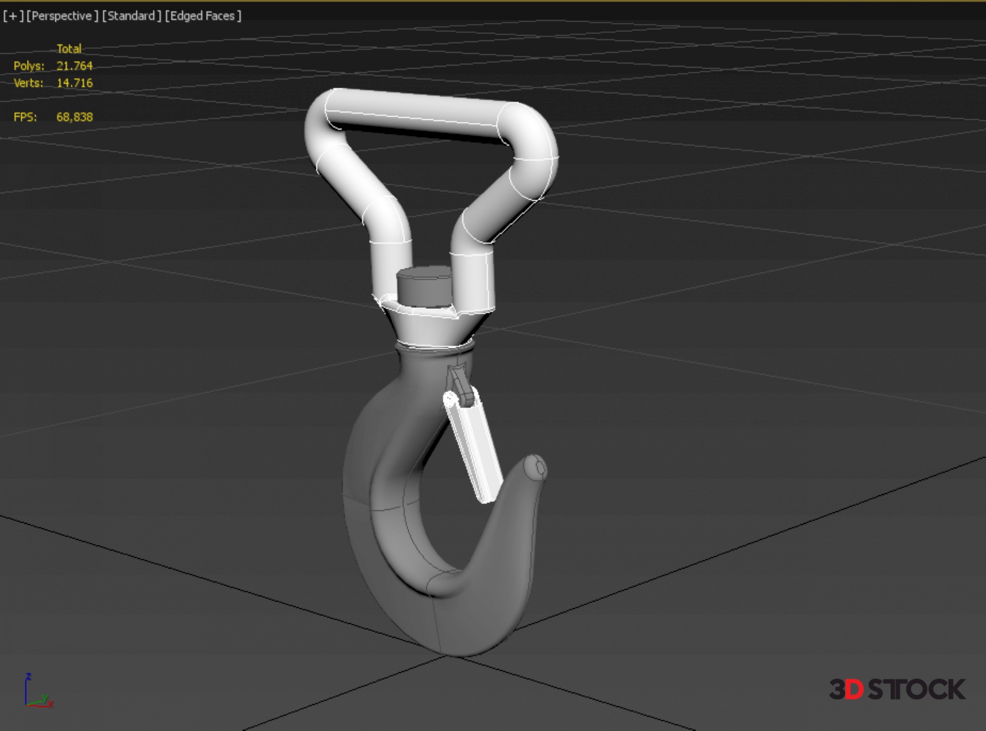Open the Perspective viewport view menu

[62, 16]
